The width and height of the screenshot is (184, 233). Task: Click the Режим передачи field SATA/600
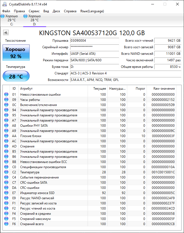94,60
